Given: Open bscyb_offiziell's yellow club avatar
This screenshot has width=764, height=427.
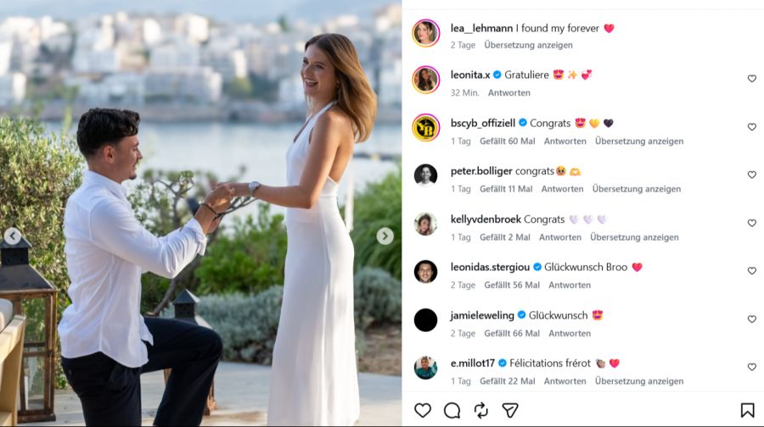Looking at the screenshot, I should 426,127.
